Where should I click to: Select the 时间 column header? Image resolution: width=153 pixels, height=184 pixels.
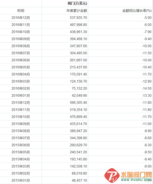point(21,11)
